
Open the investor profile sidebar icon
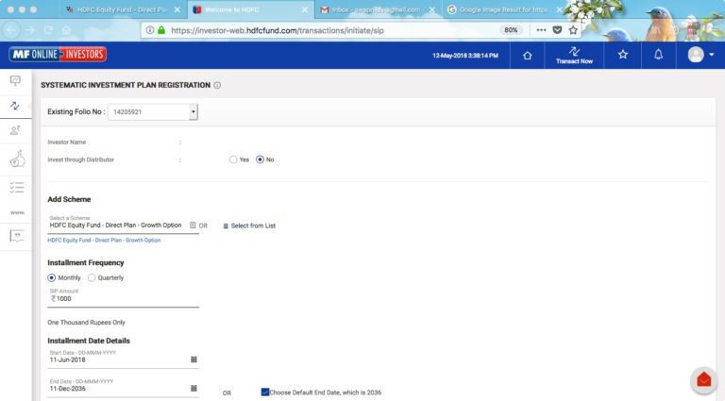(x=15, y=130)
